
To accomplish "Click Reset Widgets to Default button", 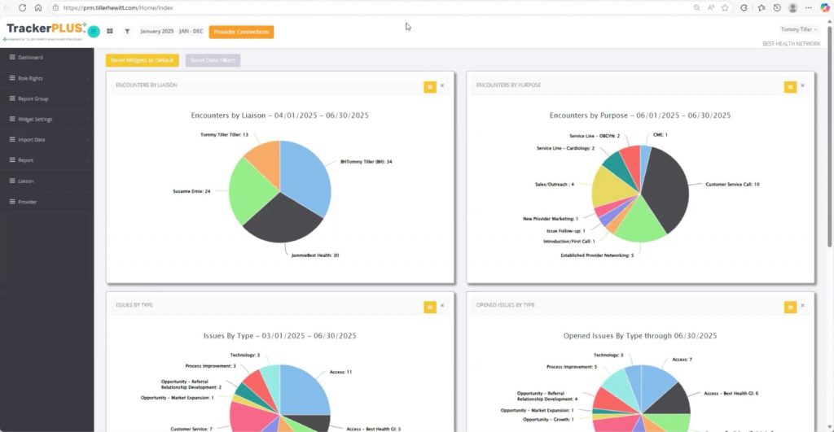I will (142, 60).
